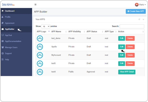Click the Help document icon
148x102 pixels.
pyautogui.click(x=3, y=59)
